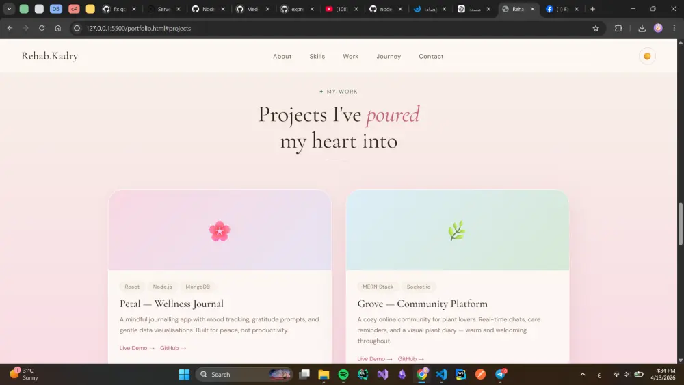View site information icon in address bar

77,28
